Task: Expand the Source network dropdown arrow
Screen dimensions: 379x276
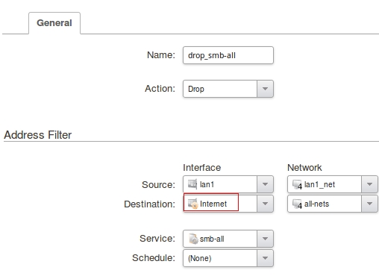Action: [x=369, y=184]
